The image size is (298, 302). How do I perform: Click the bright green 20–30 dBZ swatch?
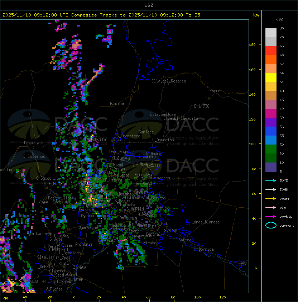pos(271,149)
